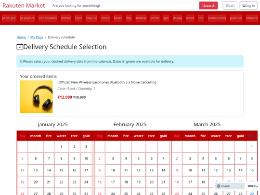Select the motion category
260x195 pixels.
coord(105,18)
